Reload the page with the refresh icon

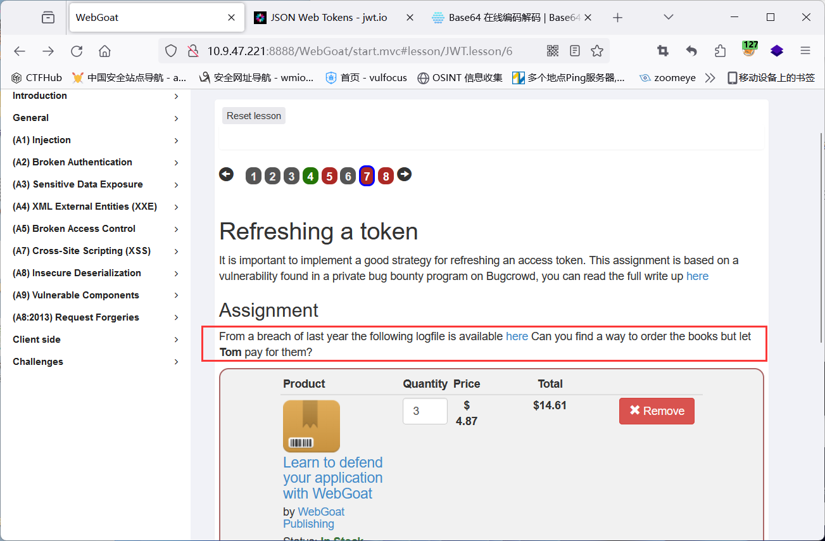point(77,51)
